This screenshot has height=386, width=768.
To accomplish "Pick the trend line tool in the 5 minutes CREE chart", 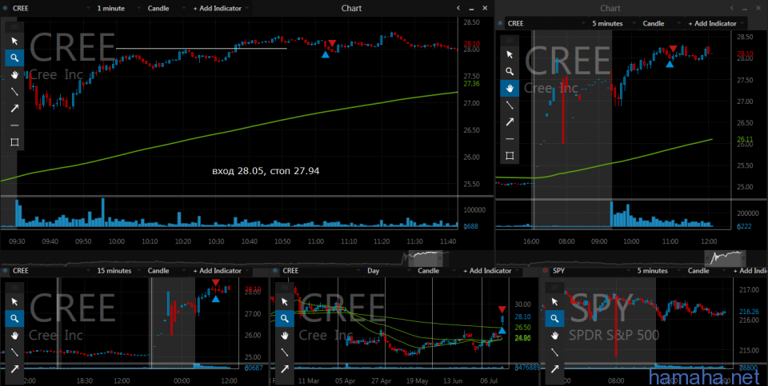I will (510, 105).
